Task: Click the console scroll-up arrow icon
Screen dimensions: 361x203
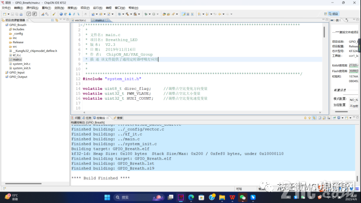Action: pyautogui.click(x=310, y=118)
